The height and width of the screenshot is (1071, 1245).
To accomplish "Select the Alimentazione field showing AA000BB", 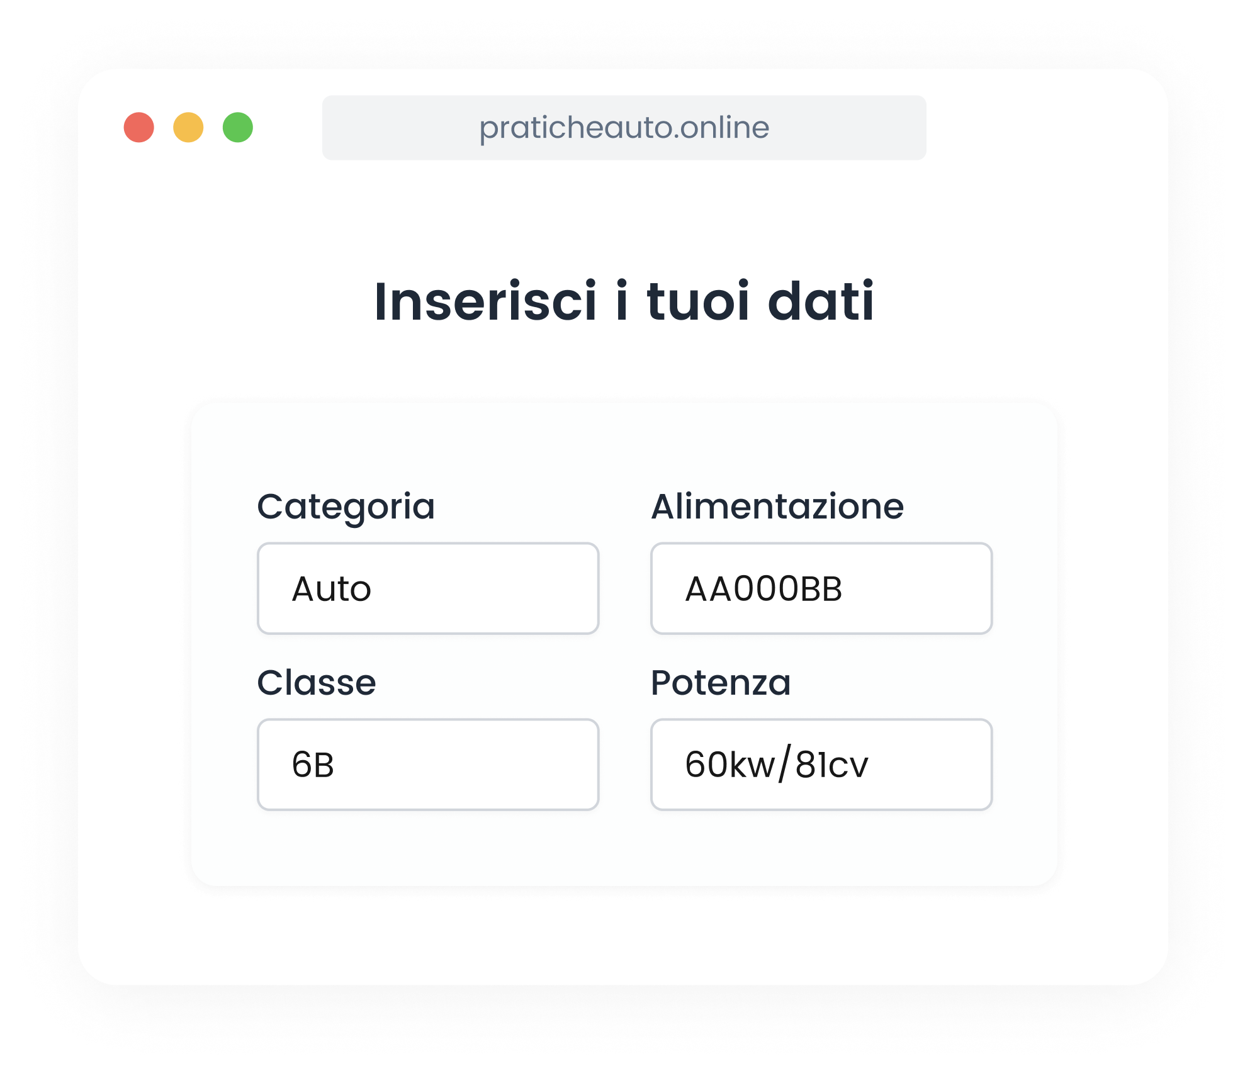I will [x=821, y=587].
